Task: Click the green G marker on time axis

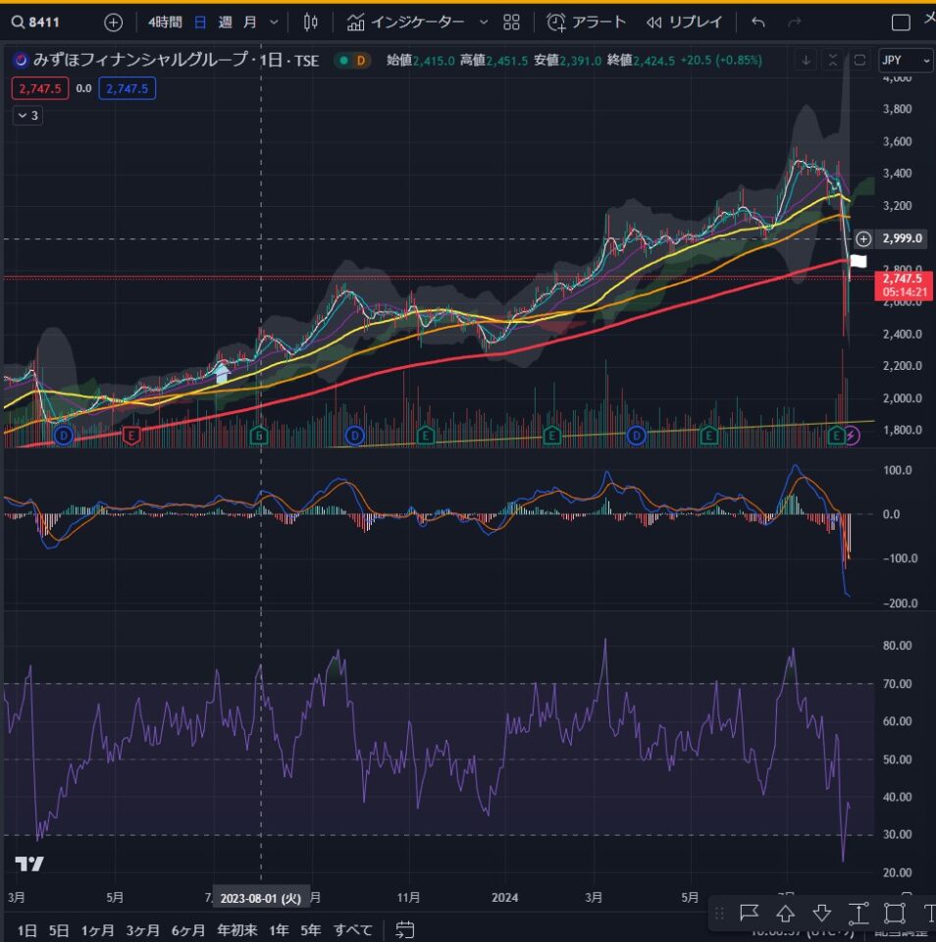Action: pos(259,435)
